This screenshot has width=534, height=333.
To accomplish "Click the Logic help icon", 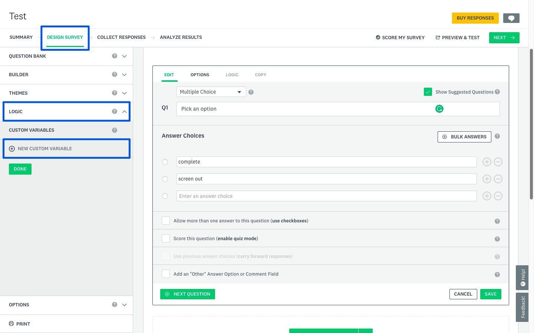I will pyautogui.click(x=115, y=111).
